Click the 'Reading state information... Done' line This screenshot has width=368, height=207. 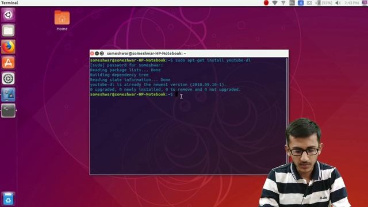(x=131, y=80)
